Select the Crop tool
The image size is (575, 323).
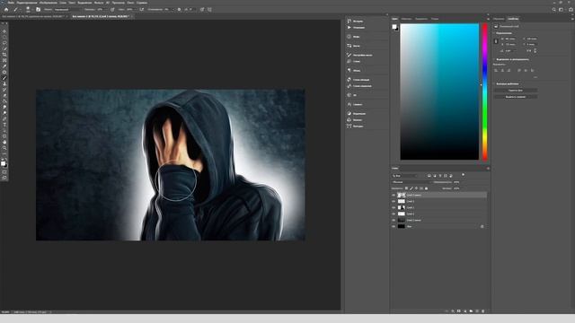[4, 55]
